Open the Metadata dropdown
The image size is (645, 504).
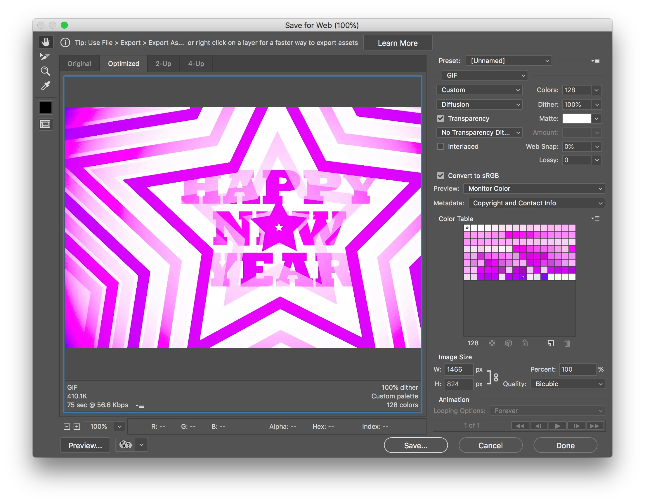click(536, 203)
